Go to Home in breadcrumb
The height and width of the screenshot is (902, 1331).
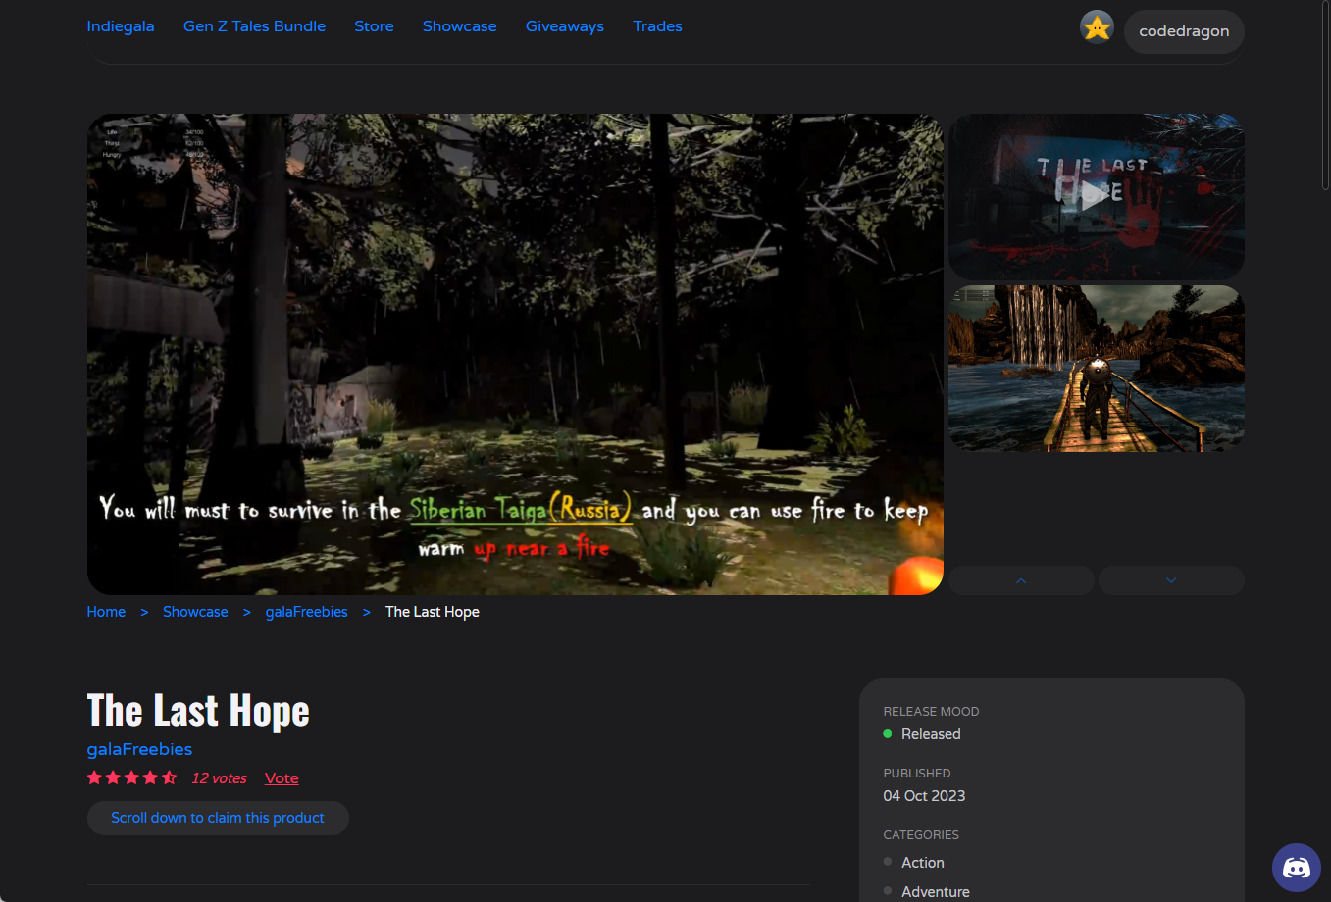coord(106,612)
